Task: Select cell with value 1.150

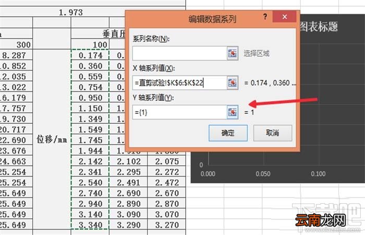Action: pyautogui.click(x=90, y=108)
